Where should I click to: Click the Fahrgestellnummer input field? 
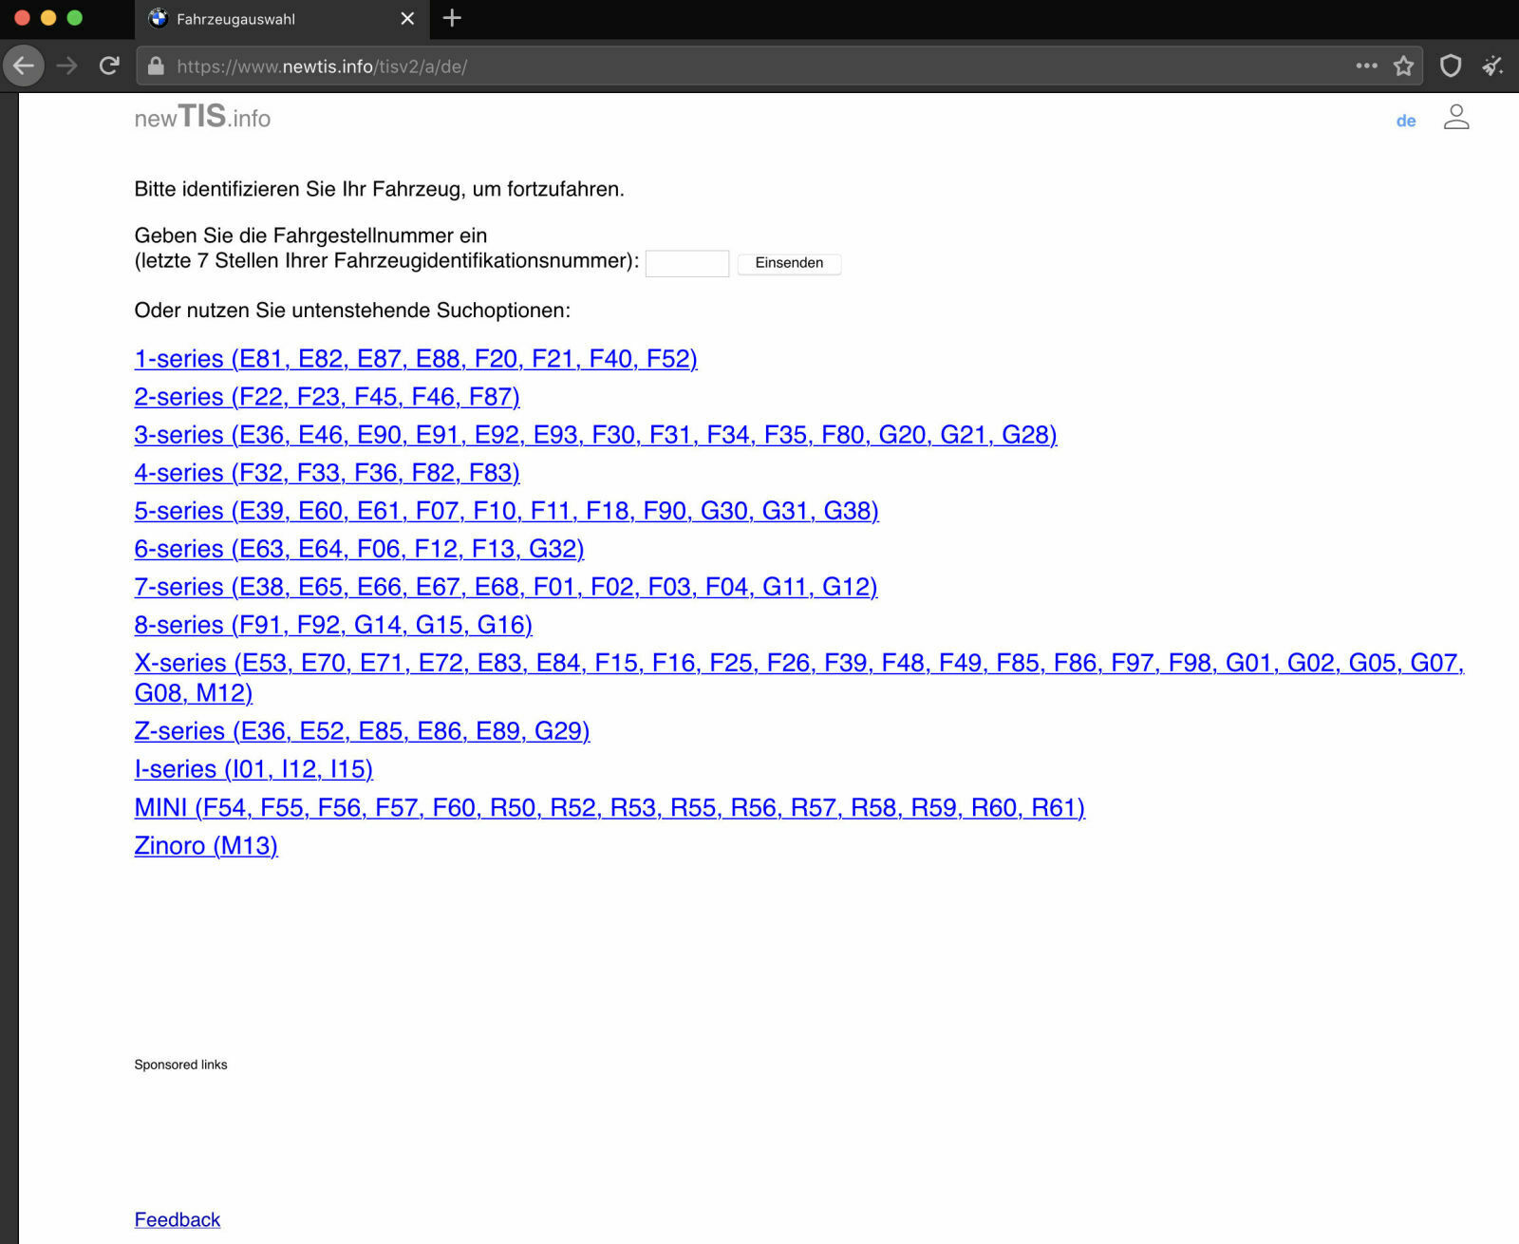[687, 263]
